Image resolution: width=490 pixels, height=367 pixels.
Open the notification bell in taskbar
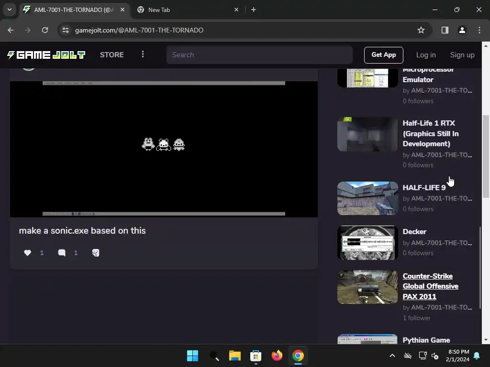tap(477, 356)
